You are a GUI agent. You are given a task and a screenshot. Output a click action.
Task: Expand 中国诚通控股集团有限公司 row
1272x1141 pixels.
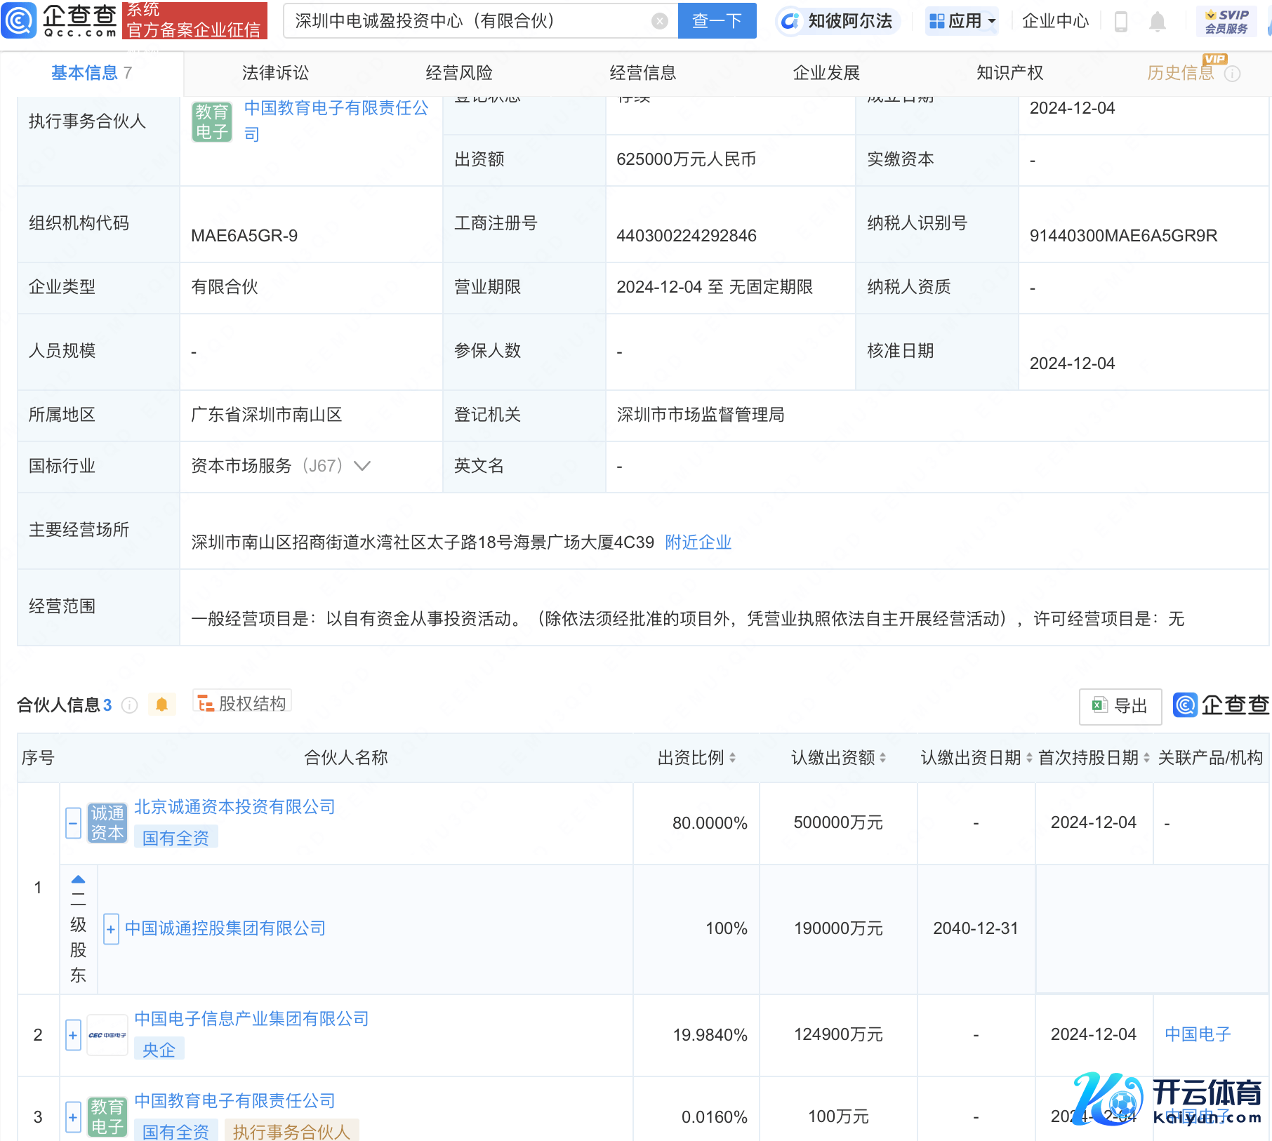click(x=110, y=929)
